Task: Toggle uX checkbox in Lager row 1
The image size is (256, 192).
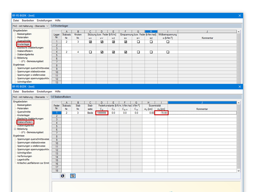Action: click(90, 42)
